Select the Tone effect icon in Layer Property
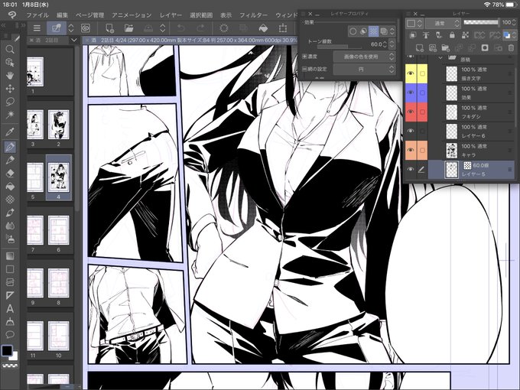 [x=373, y=31]
